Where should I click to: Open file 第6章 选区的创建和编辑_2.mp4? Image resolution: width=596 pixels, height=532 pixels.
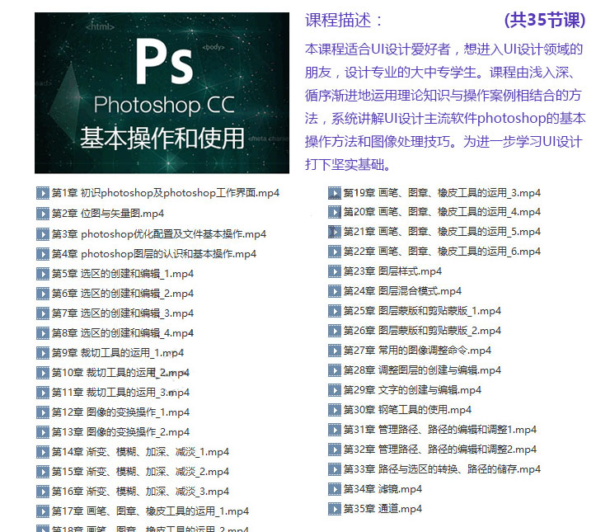point(123,294)
